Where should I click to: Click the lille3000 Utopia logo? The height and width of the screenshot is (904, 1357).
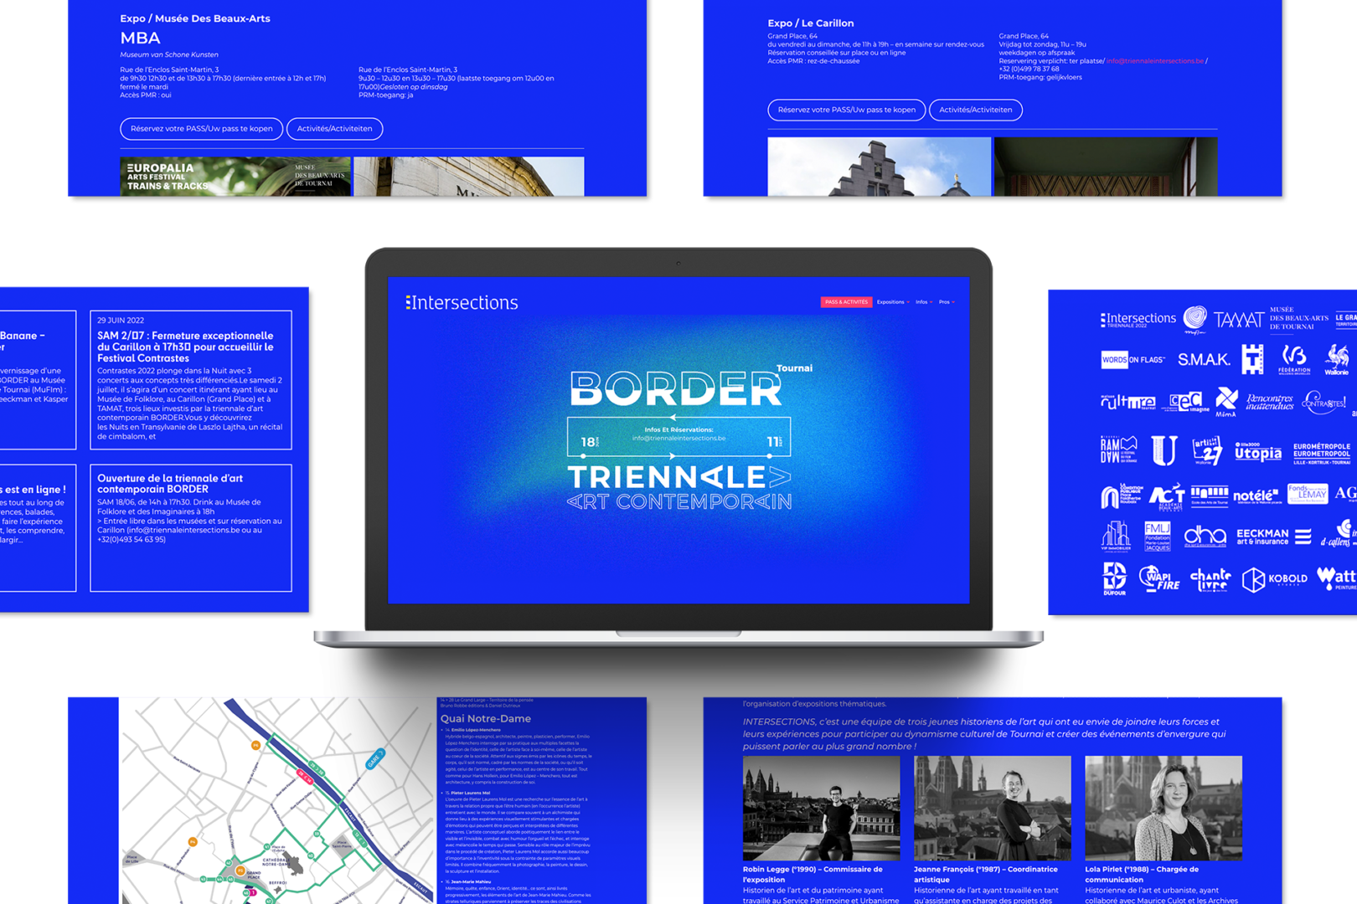click(x=1258, y=451)
